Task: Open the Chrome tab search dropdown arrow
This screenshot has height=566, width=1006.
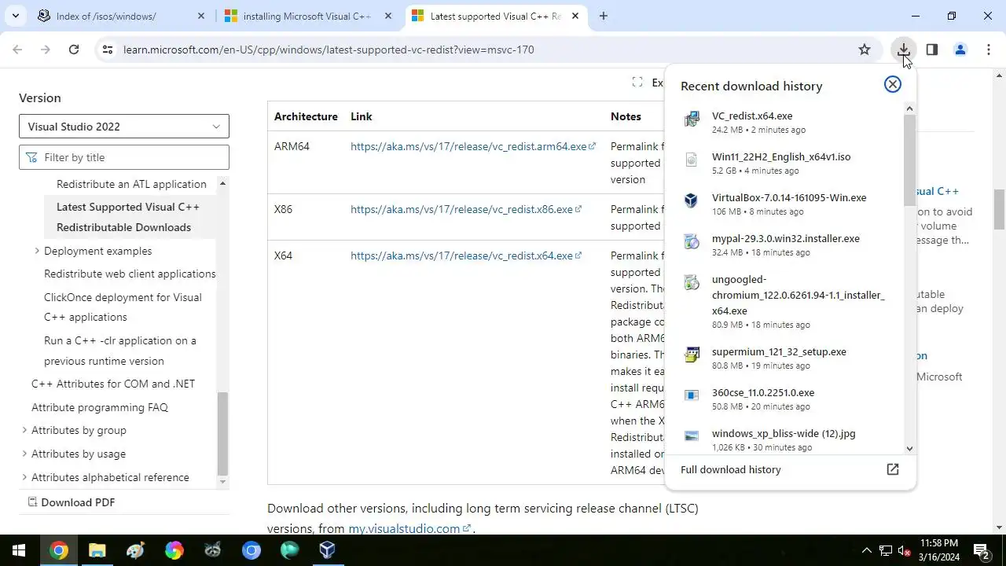Action: (15, 16)
